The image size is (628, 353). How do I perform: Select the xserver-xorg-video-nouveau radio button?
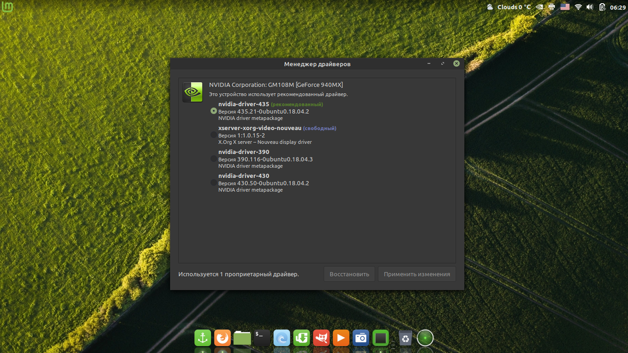pyautogui.click(x=214, y=135)
